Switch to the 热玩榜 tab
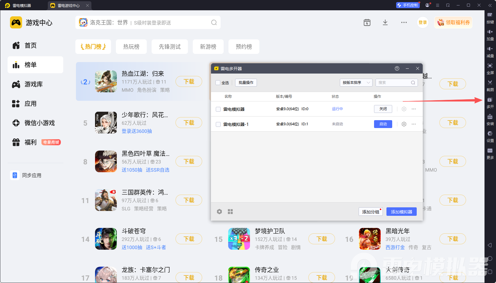 coord(131,47)
